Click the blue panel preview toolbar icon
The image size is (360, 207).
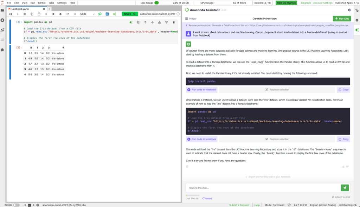coord(107,14)
